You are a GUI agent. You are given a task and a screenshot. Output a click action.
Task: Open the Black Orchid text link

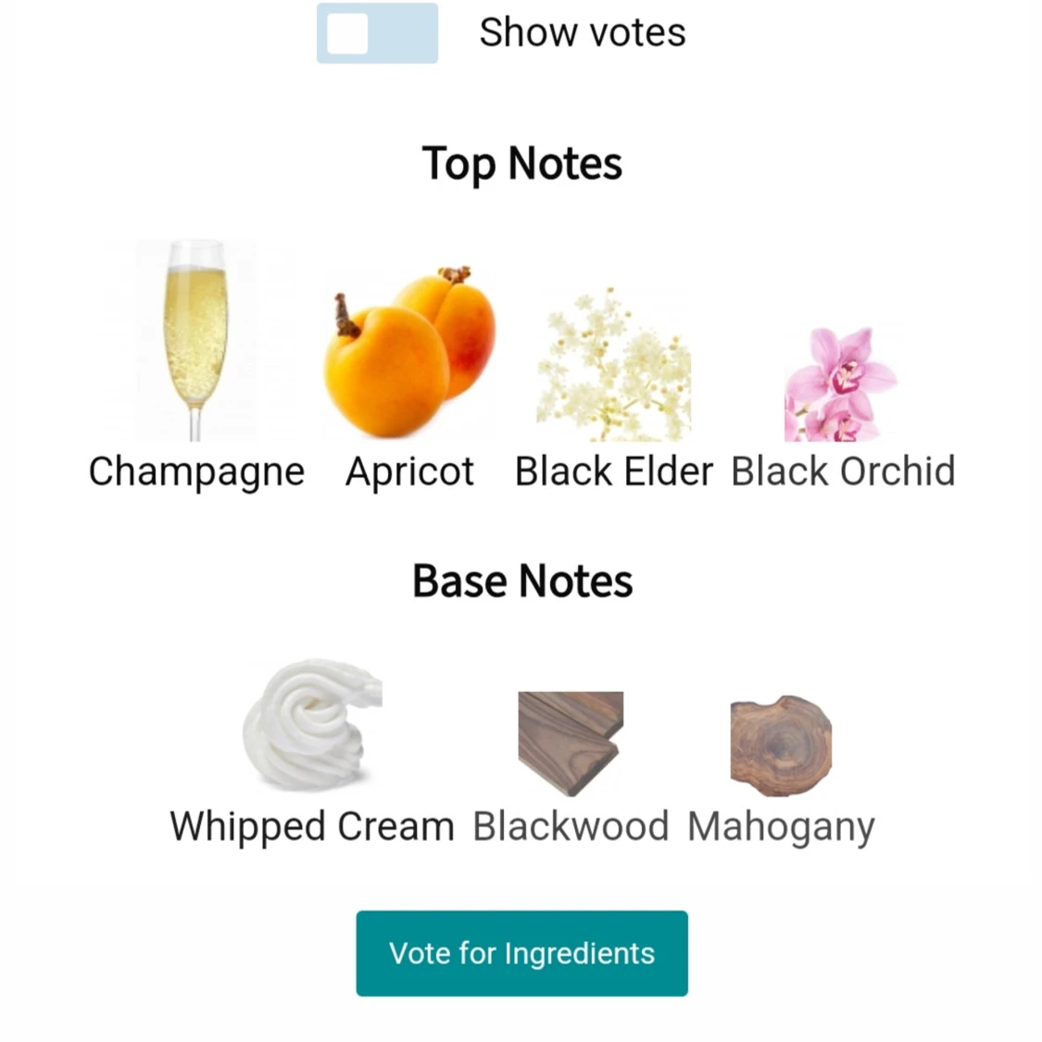843,471
